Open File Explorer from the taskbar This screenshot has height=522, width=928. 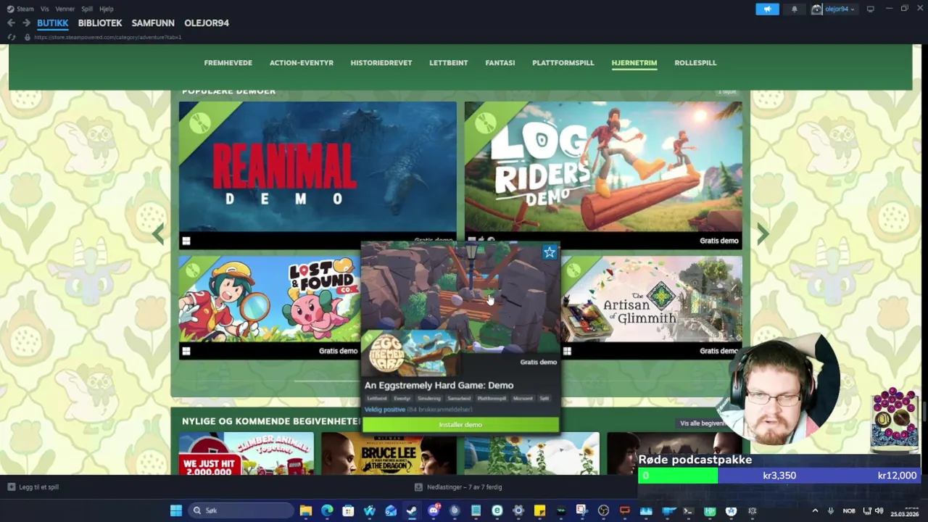click(306, 511)
